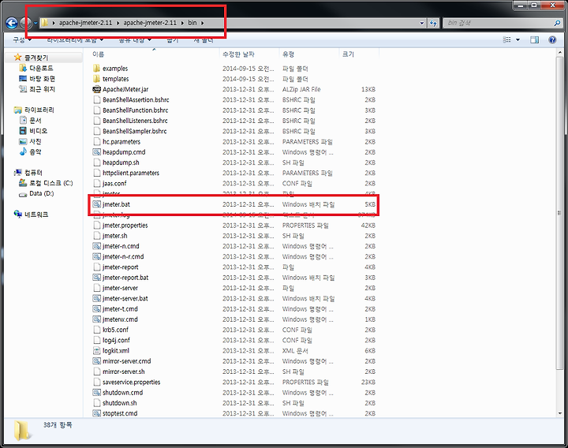Click the magnifier search icon
The width and height of the screenshot is (568, 448).
coord(557,23)
